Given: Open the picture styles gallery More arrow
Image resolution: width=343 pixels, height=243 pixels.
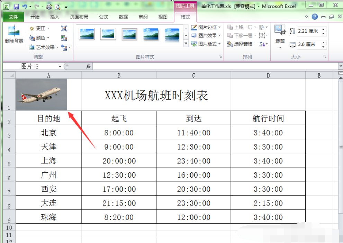Looking at the screenshot, I should click(186, 44).
